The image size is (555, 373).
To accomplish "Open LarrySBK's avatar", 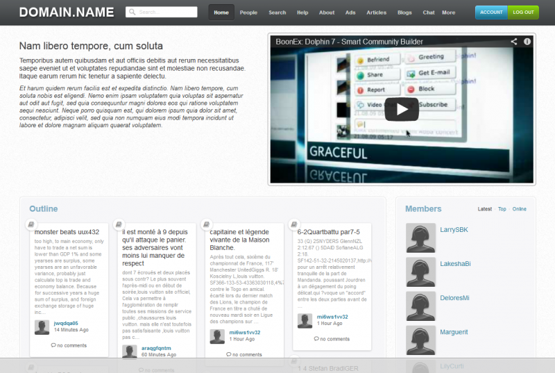I will click(x=420, y=238).
